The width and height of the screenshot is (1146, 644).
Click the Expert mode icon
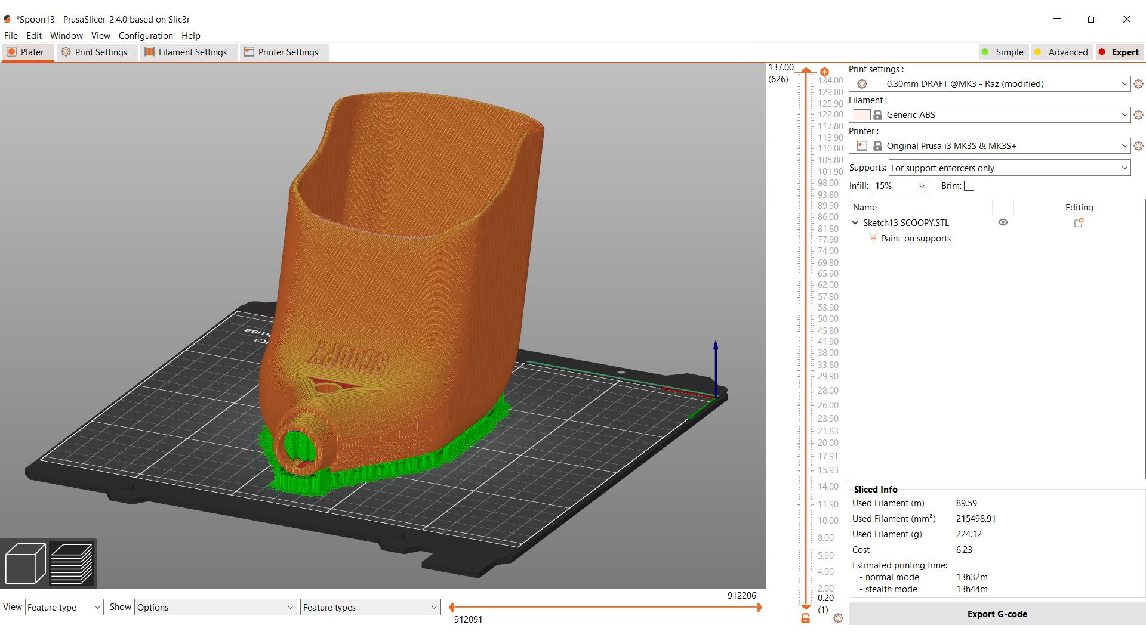1101,52
